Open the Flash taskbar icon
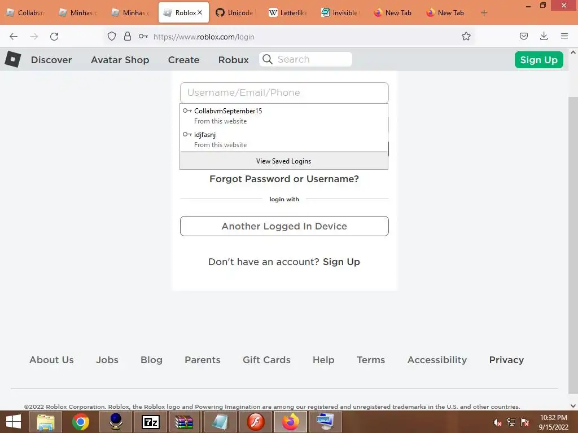This screenshot has height=433, width=578. pos(256,422)
